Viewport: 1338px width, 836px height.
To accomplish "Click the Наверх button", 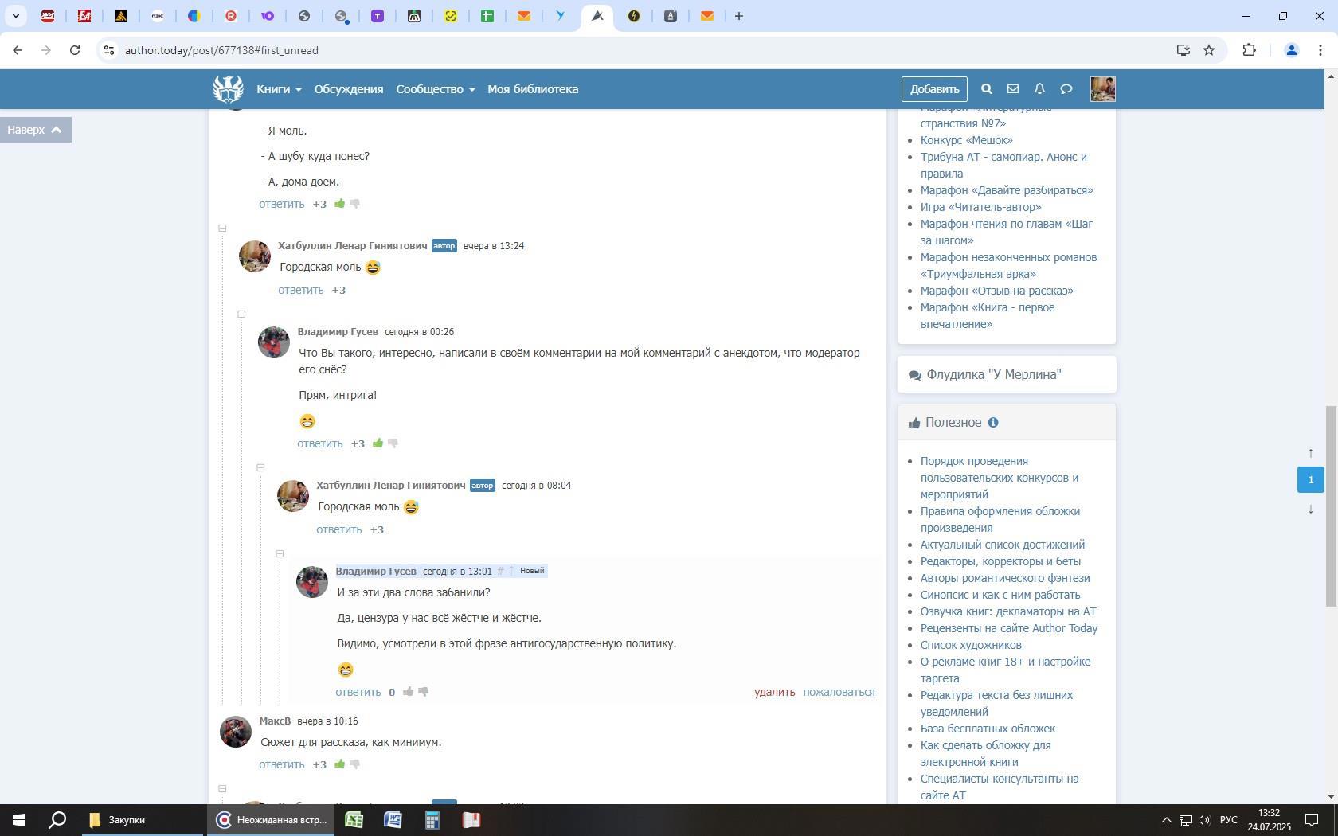I will (36, 130).
